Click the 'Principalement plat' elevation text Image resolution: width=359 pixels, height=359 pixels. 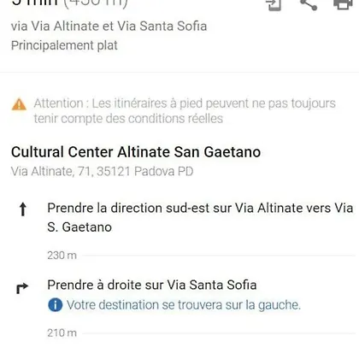tap(64, 45)
